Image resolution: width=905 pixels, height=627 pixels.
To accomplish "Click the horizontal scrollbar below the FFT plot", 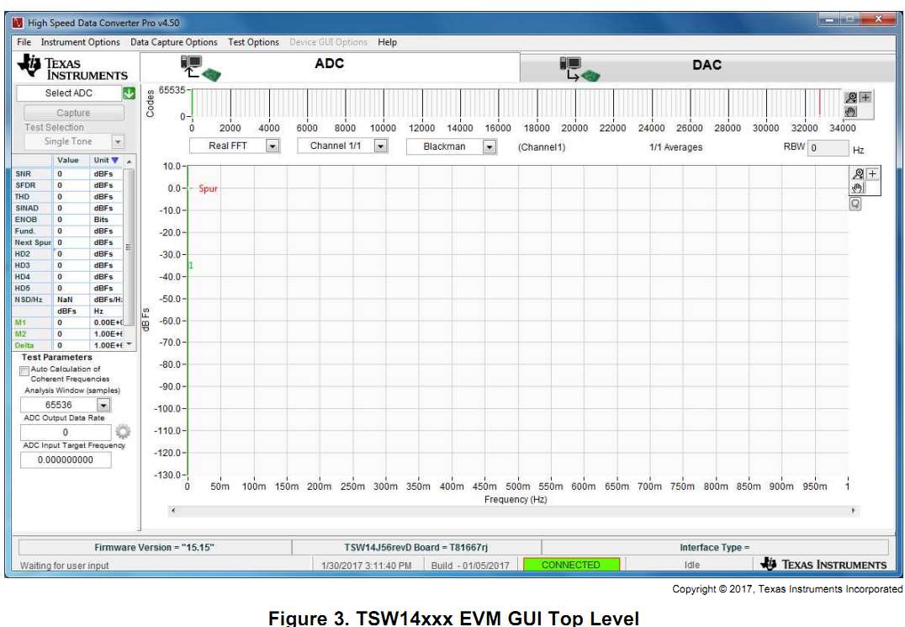I will pyautogui.click(x=513, y=511).
